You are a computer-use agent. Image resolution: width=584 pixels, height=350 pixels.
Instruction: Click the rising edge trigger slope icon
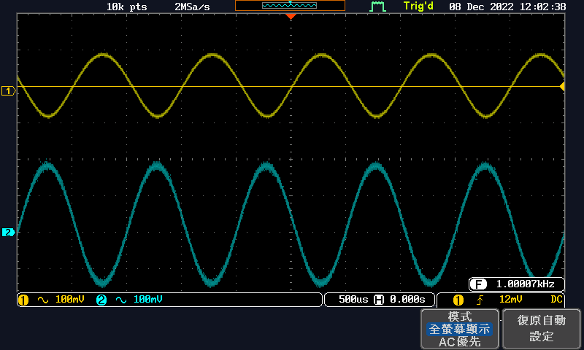[480, 300]
